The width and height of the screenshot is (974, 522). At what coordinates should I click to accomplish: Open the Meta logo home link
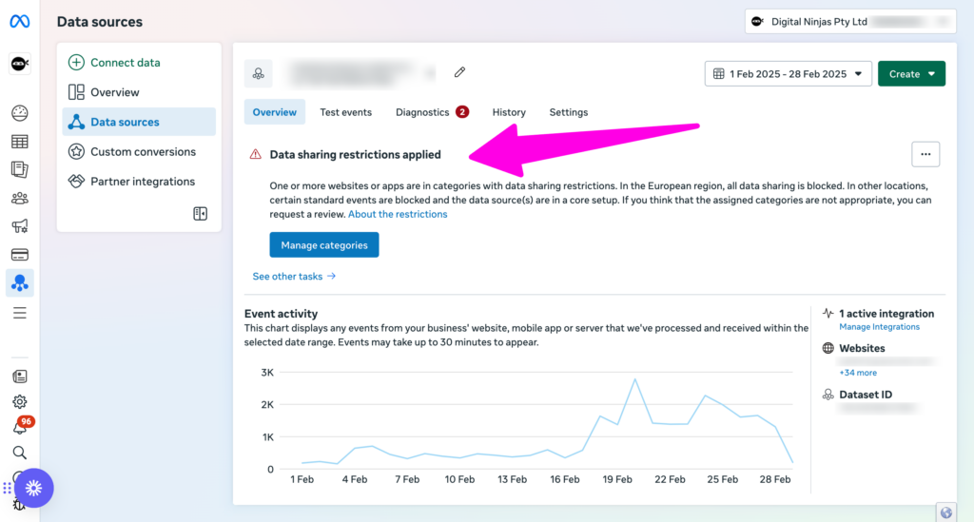coord(19,21)
